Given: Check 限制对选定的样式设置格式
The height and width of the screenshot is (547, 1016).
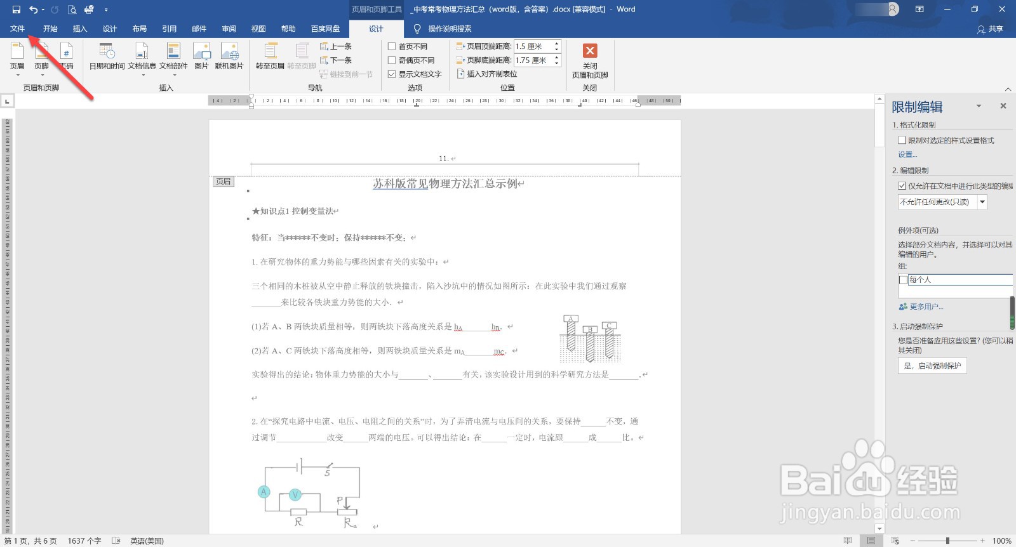Looking at the screenshot, I should pos(902,140).
